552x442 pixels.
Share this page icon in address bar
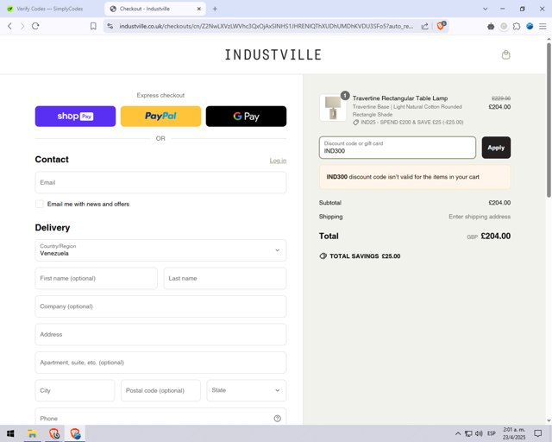(425, 26)
